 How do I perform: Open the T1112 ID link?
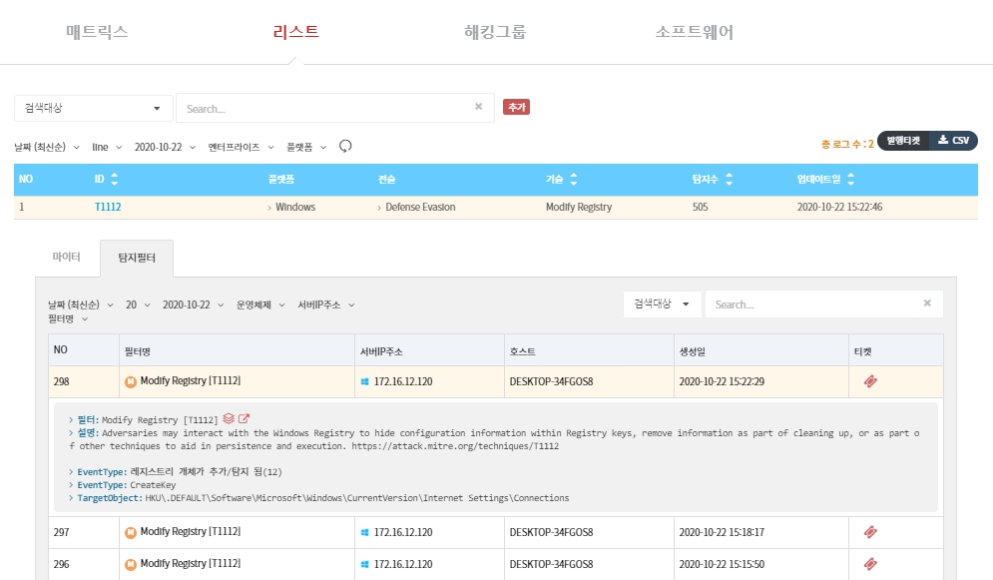(107, 207)
